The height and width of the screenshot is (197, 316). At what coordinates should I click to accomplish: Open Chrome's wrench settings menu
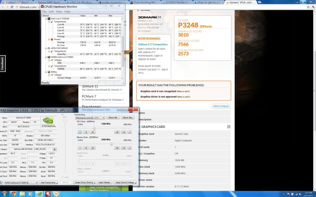tap(313, 7)
